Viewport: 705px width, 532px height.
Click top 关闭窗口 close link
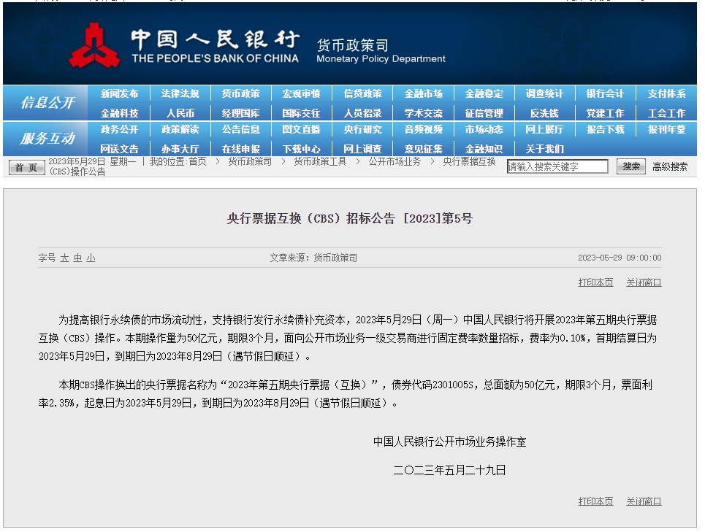click(644, 282)
